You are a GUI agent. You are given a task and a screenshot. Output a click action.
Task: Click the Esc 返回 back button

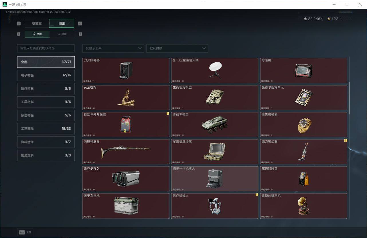[x=25, y=233]
